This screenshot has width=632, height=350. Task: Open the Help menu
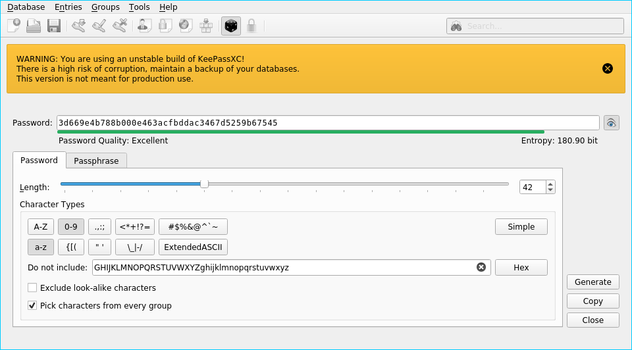click(x=168, y=7)
